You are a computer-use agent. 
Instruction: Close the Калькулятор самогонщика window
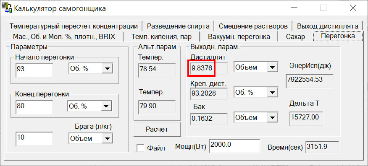(x=353, y=8)
